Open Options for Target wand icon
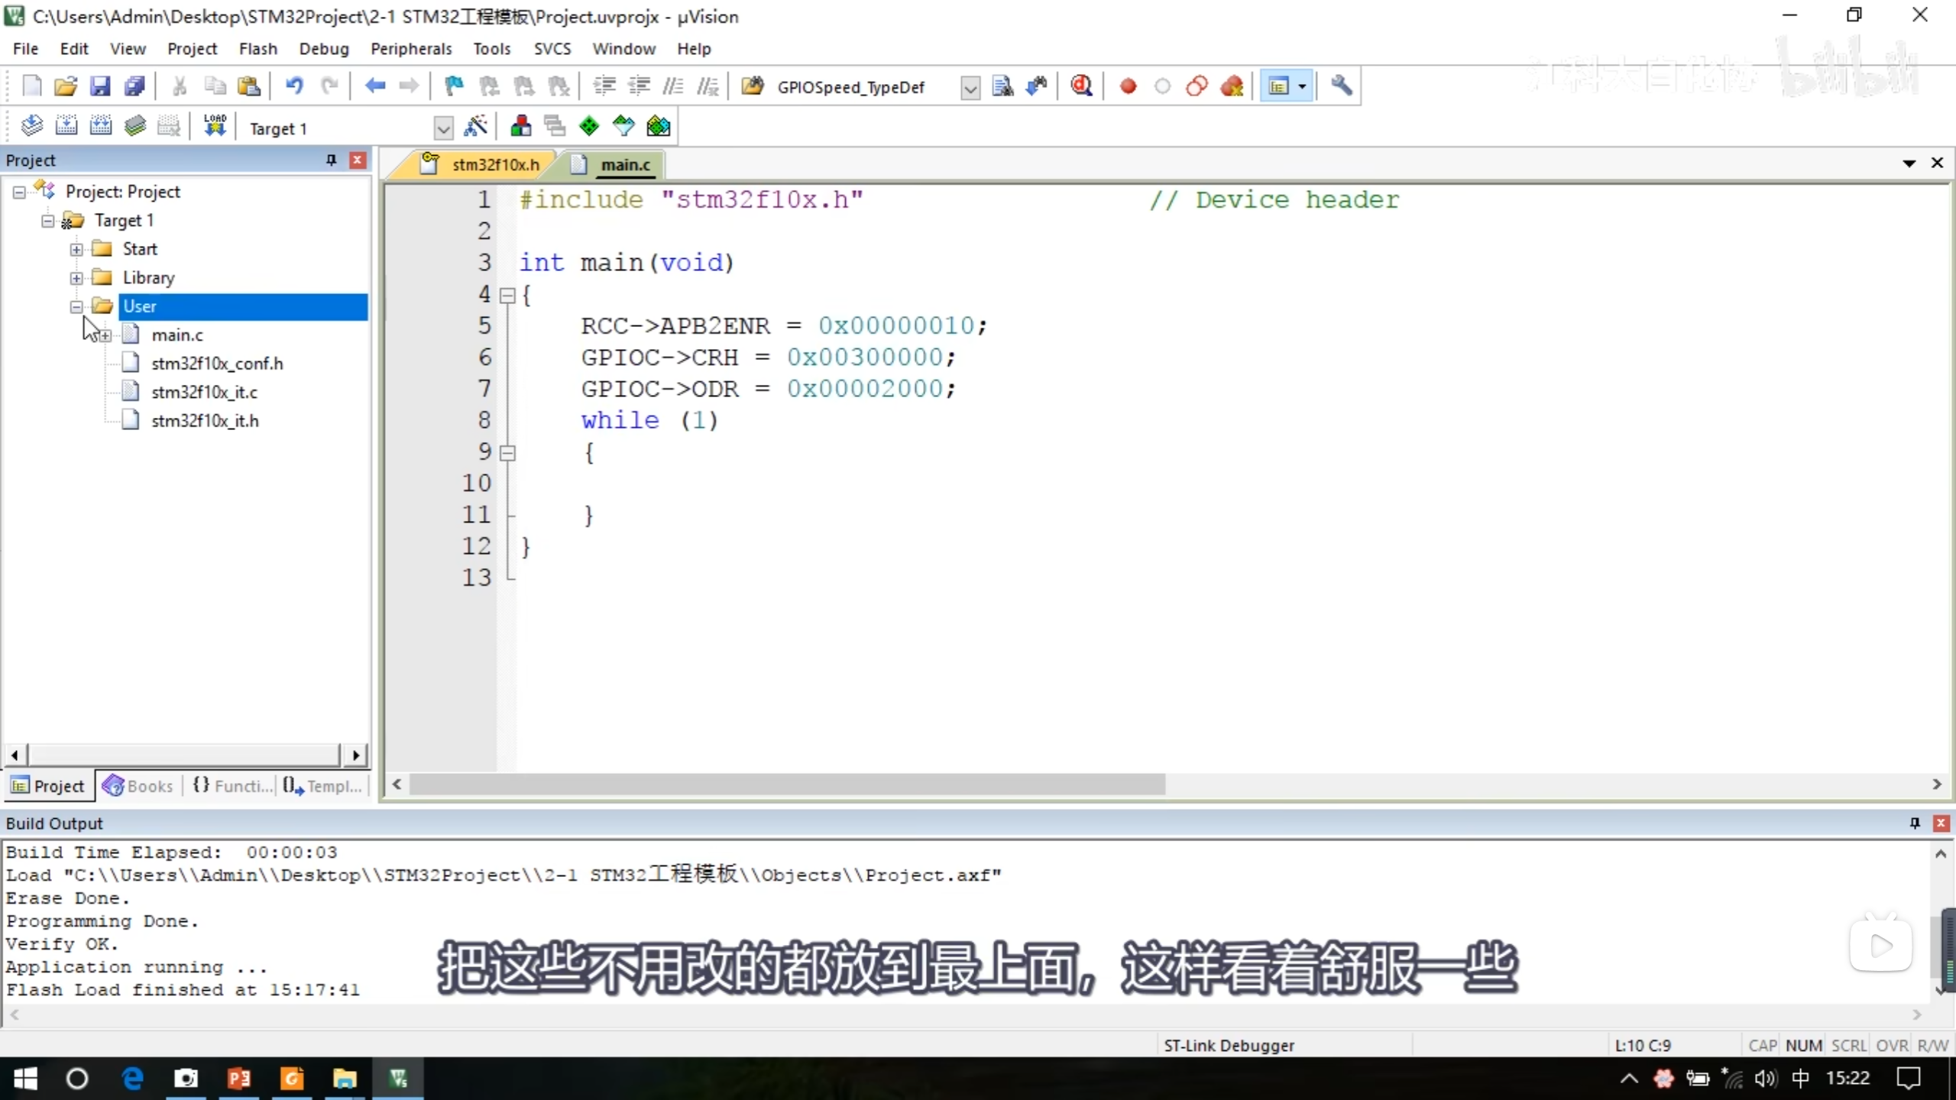Viewport: 1956px width, 1100px height. (475, 126)
